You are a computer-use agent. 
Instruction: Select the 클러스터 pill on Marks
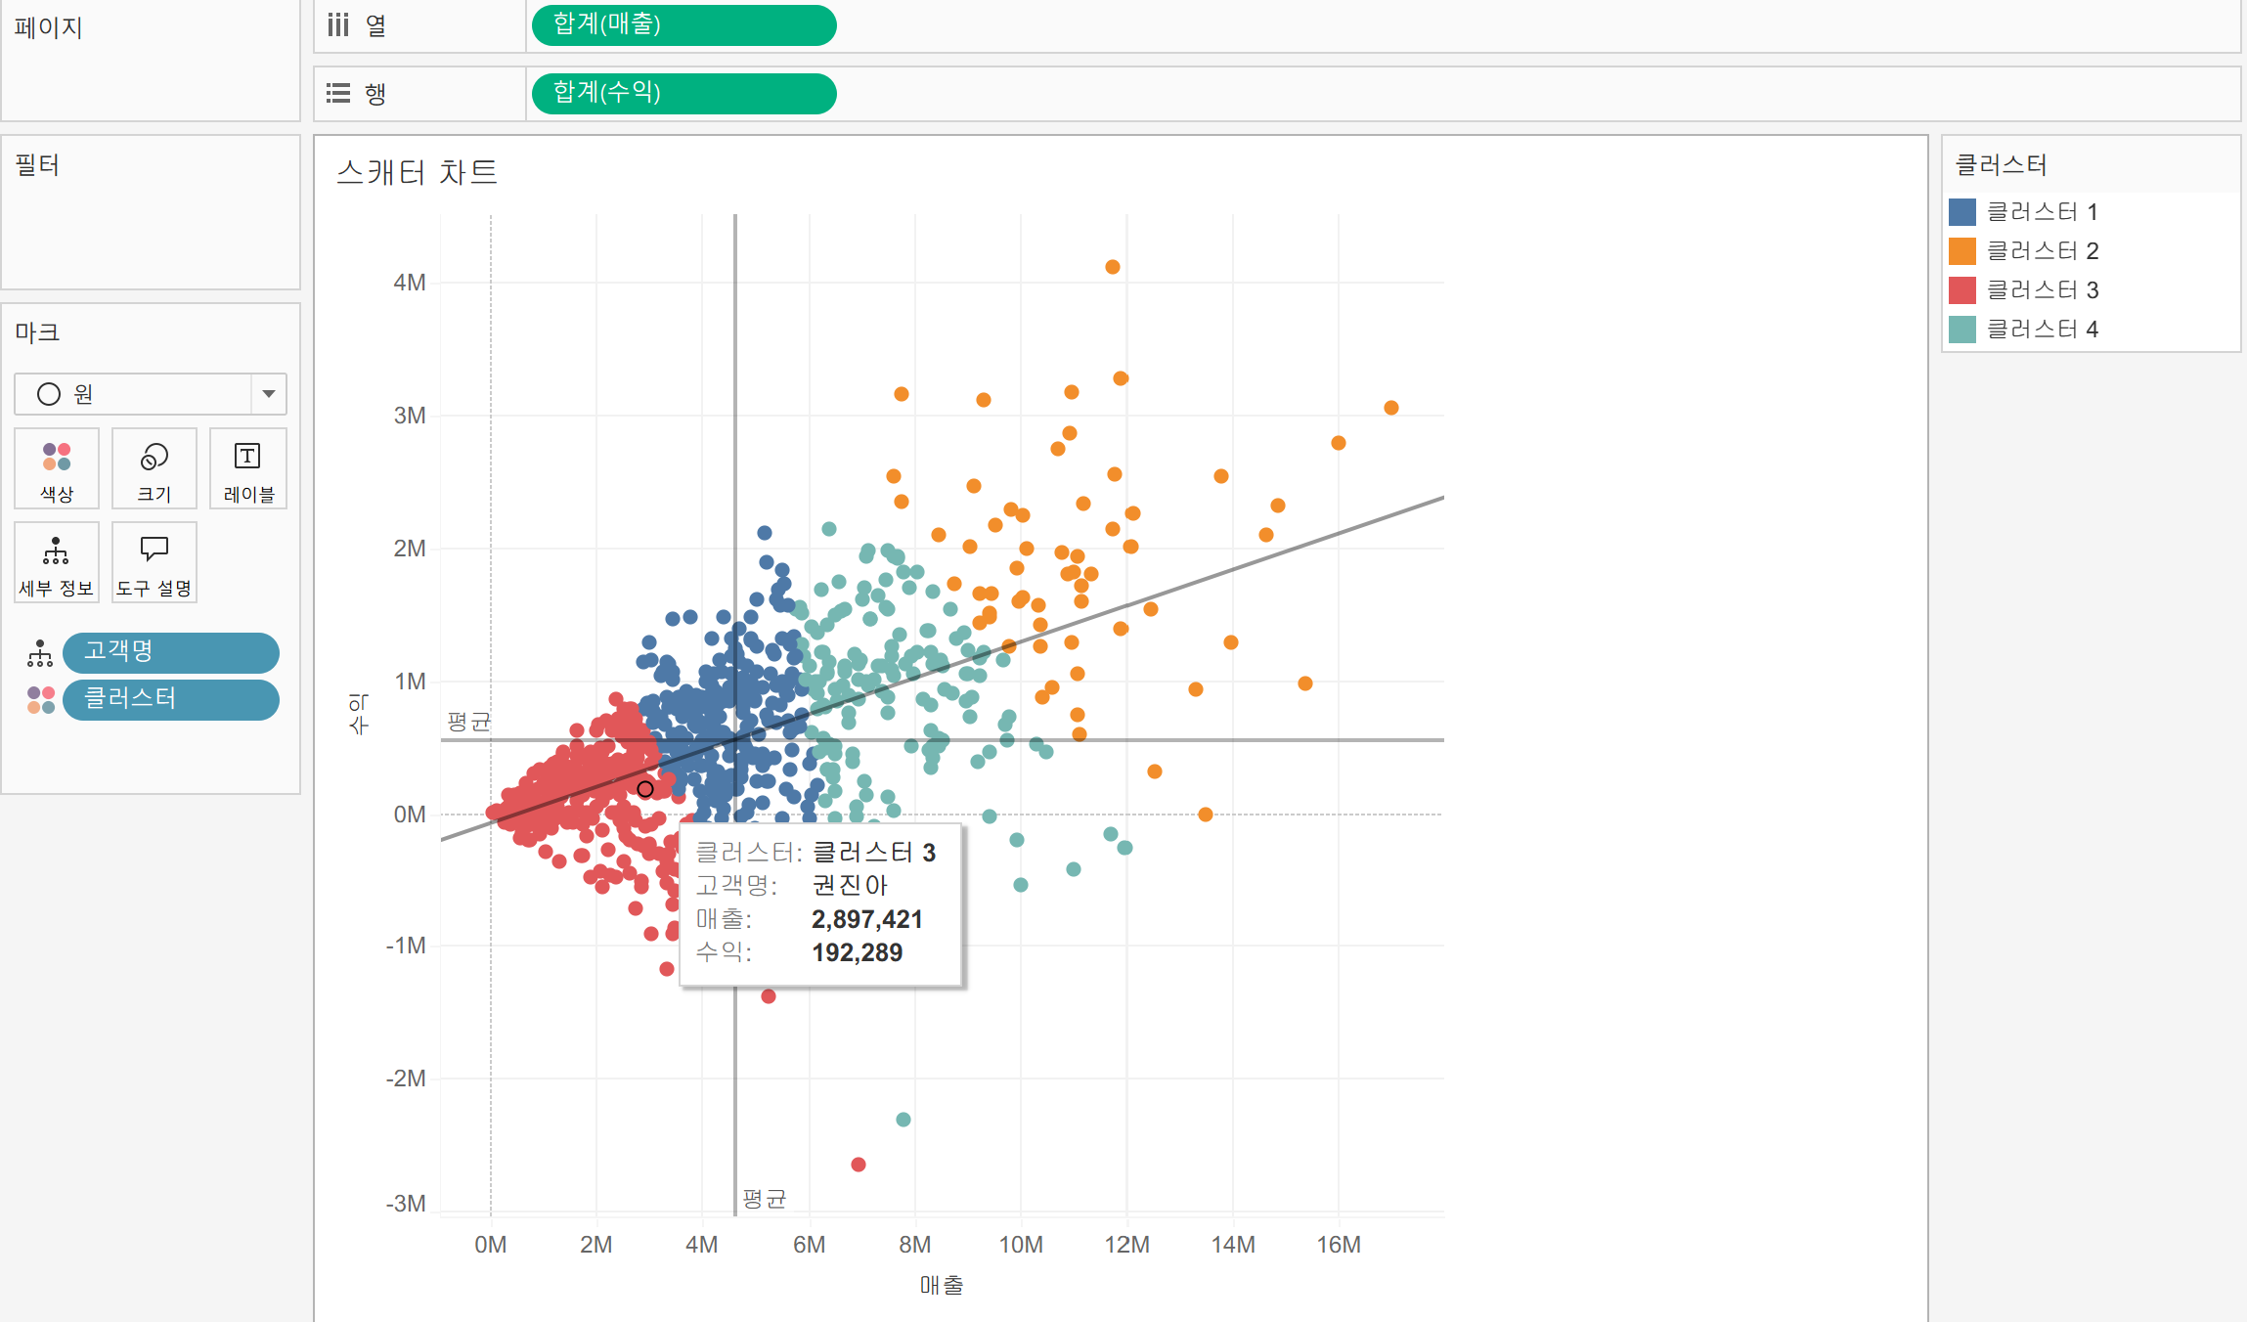170,699
